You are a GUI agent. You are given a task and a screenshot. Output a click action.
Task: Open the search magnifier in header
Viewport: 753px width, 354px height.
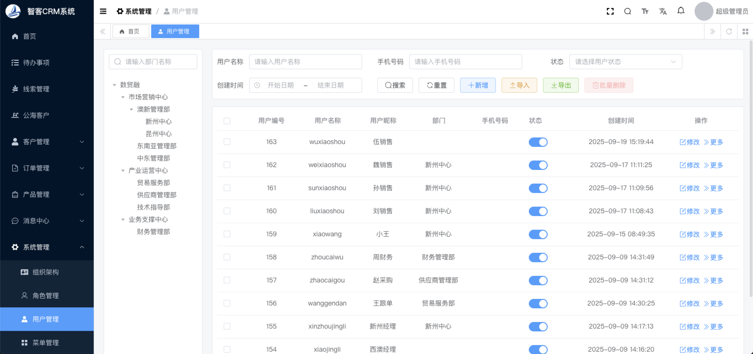click(628, 11)
